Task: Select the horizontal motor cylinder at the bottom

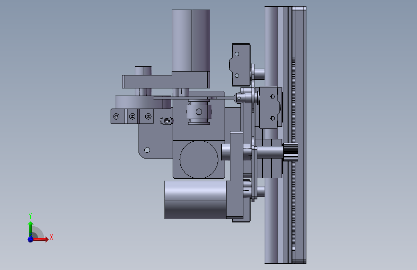Action: pyautogui.click(x=195, y=200)
